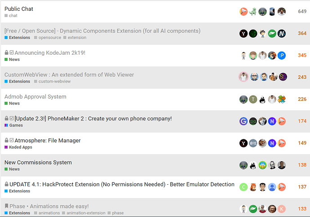The image size is (310, 217).
Task: Click the 243 replies count
Action: (302, 77)
